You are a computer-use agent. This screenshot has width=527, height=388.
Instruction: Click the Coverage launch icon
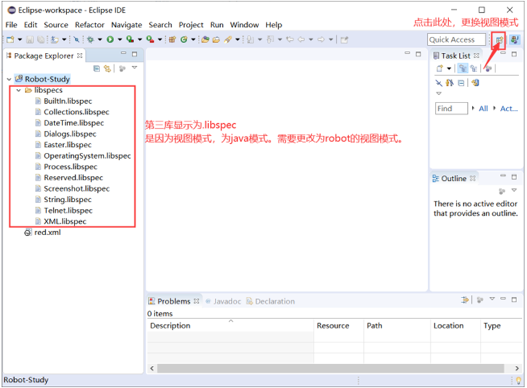coord(130,40)
